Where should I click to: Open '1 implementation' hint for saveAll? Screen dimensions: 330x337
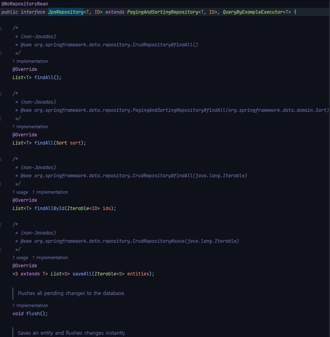tap(50, 258)
